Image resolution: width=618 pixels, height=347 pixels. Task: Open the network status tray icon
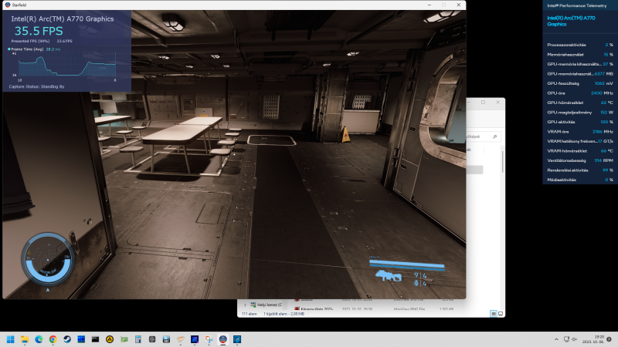566,339
